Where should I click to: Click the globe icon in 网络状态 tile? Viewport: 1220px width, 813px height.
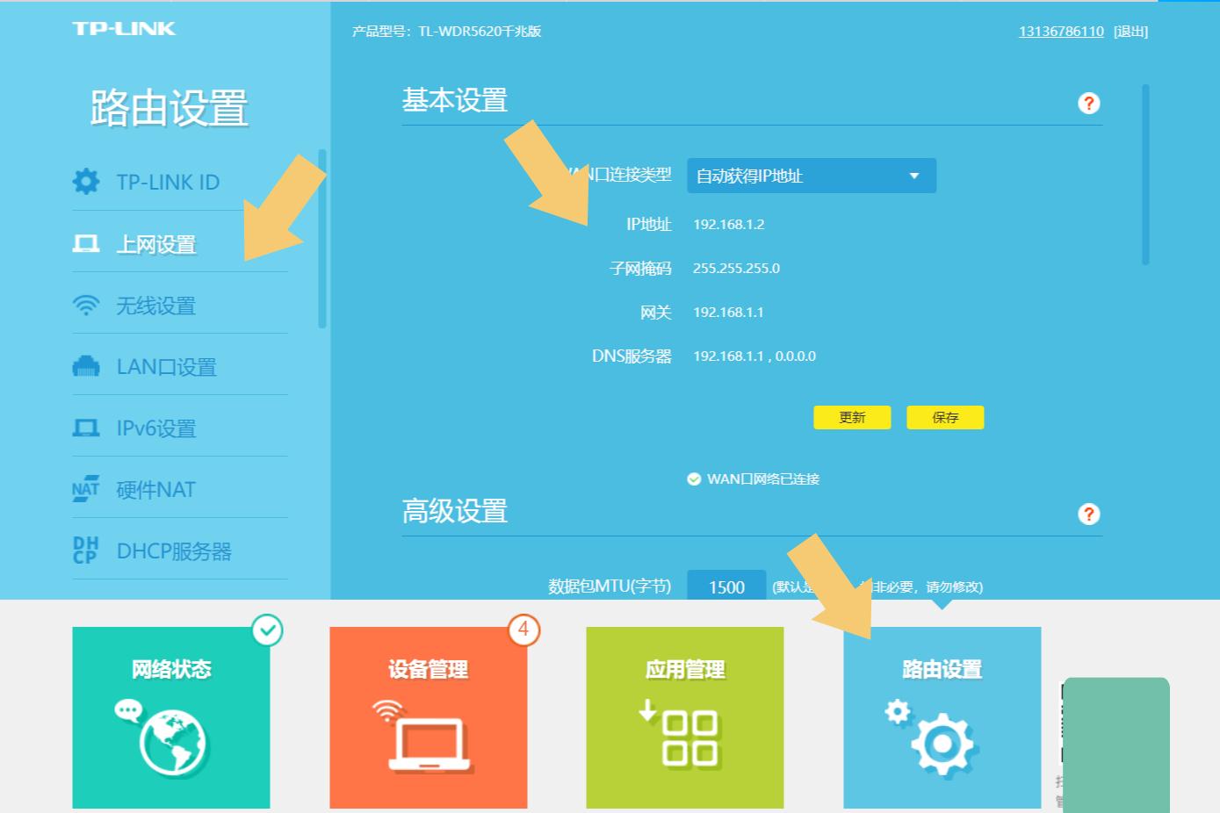tap(163, 738)
